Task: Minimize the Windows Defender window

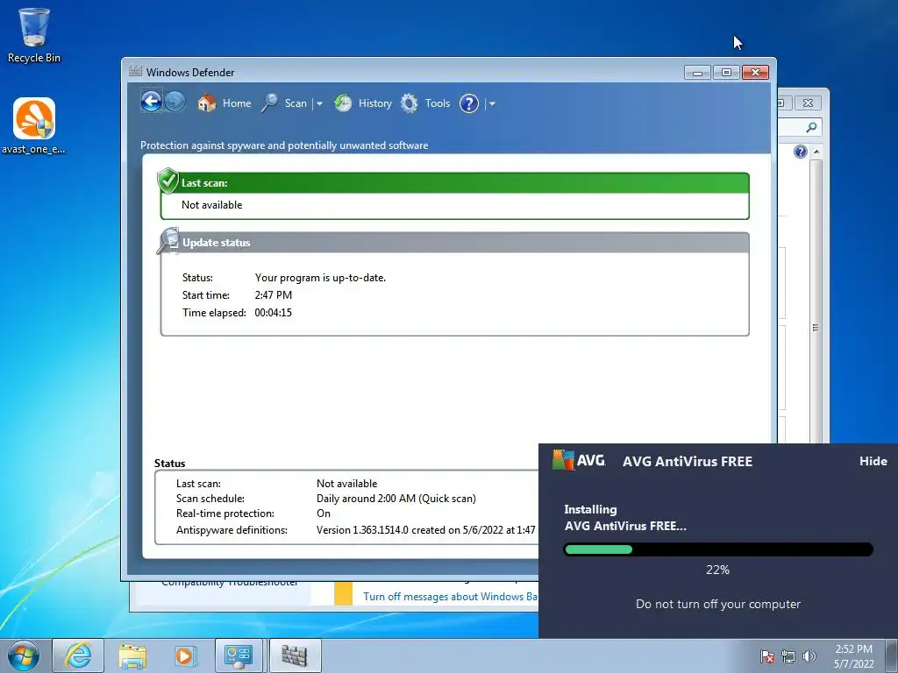Action: tap(697, 72)
